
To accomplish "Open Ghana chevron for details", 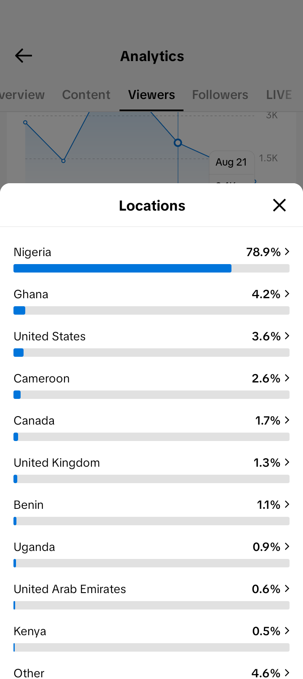I will (287, 294).
